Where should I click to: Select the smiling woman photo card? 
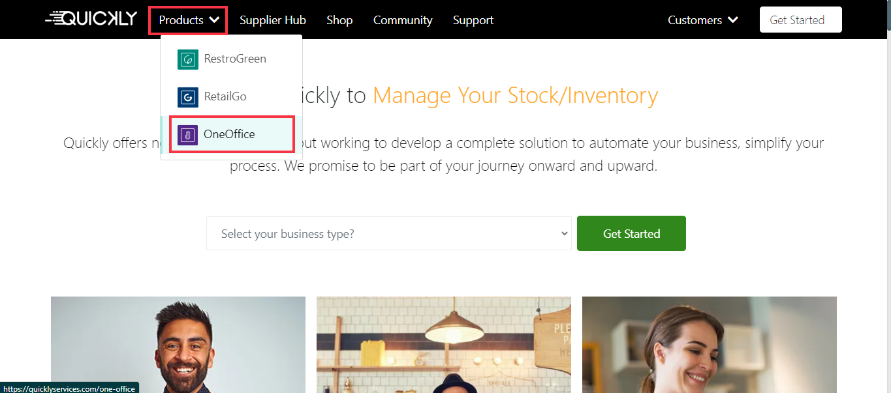tap(710, 345)
